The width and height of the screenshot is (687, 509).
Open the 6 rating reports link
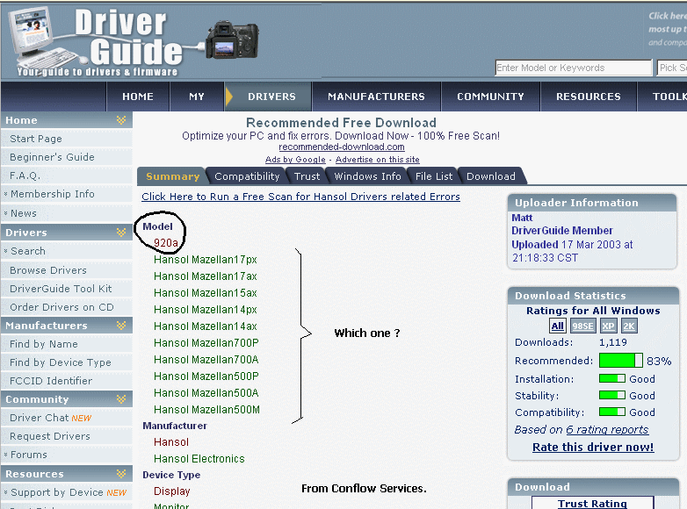607,430
